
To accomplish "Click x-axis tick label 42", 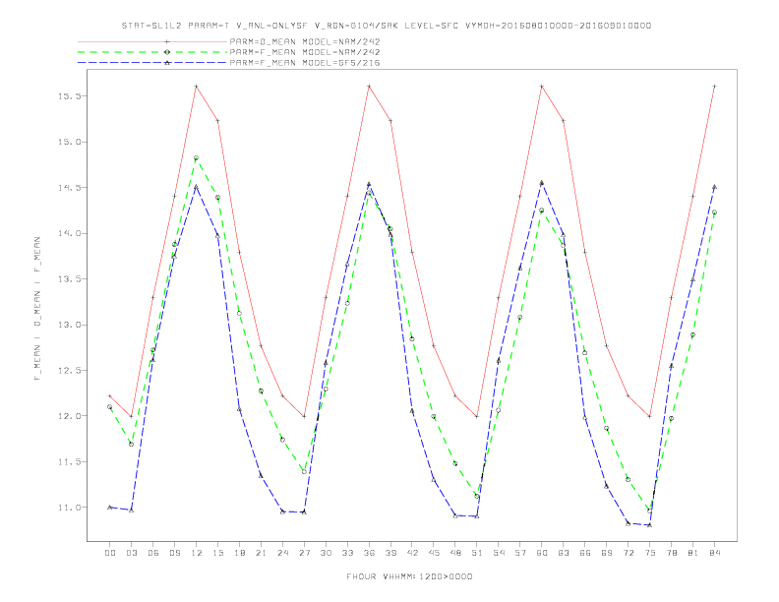I will pos(412,553).
